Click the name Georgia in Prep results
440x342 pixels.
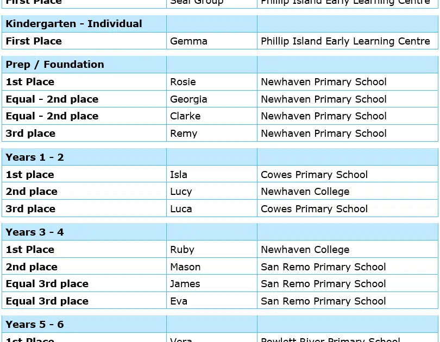click(x=188, y=99)
